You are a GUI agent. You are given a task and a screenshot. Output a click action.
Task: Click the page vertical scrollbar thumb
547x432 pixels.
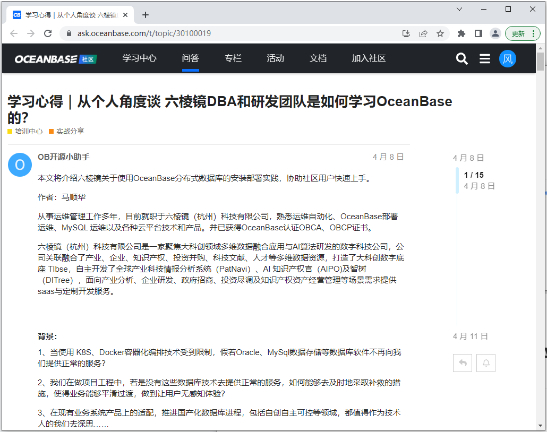(x=541, y=62)
